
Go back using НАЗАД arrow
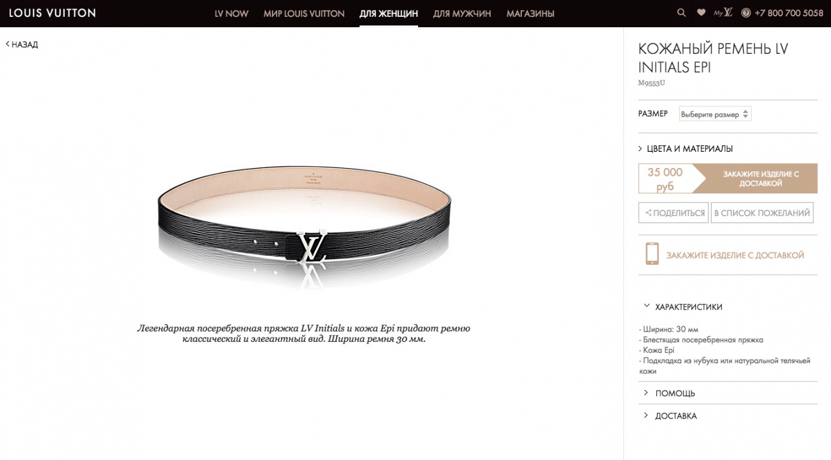[22, 44]
